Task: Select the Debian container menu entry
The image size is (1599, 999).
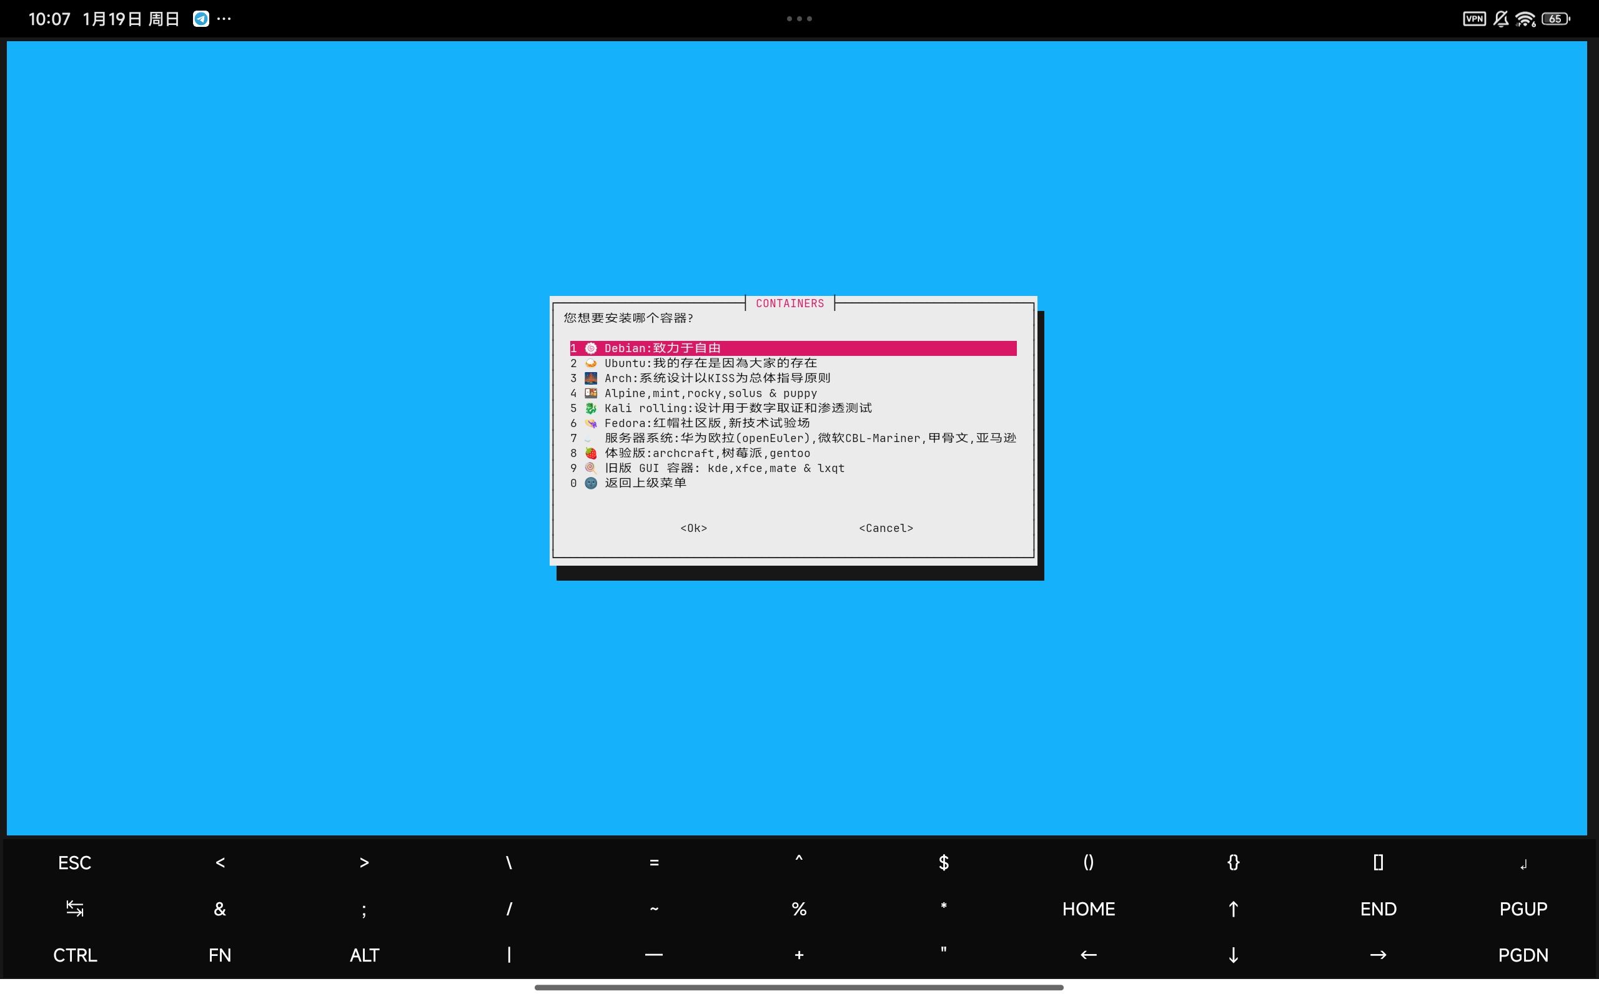Action: coord(793,348)
